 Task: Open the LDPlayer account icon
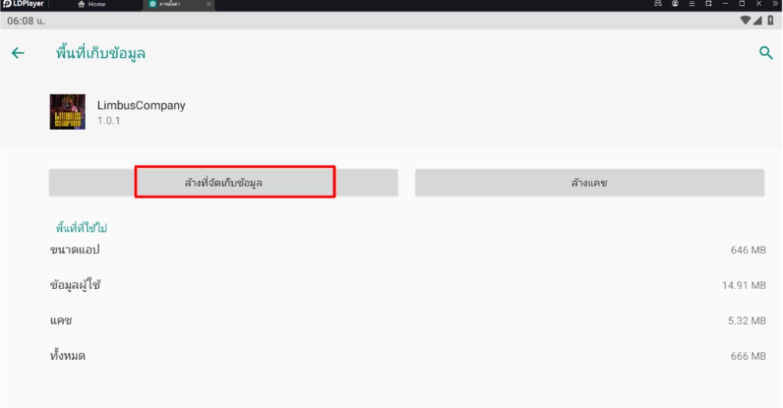[x=675, y=4]
